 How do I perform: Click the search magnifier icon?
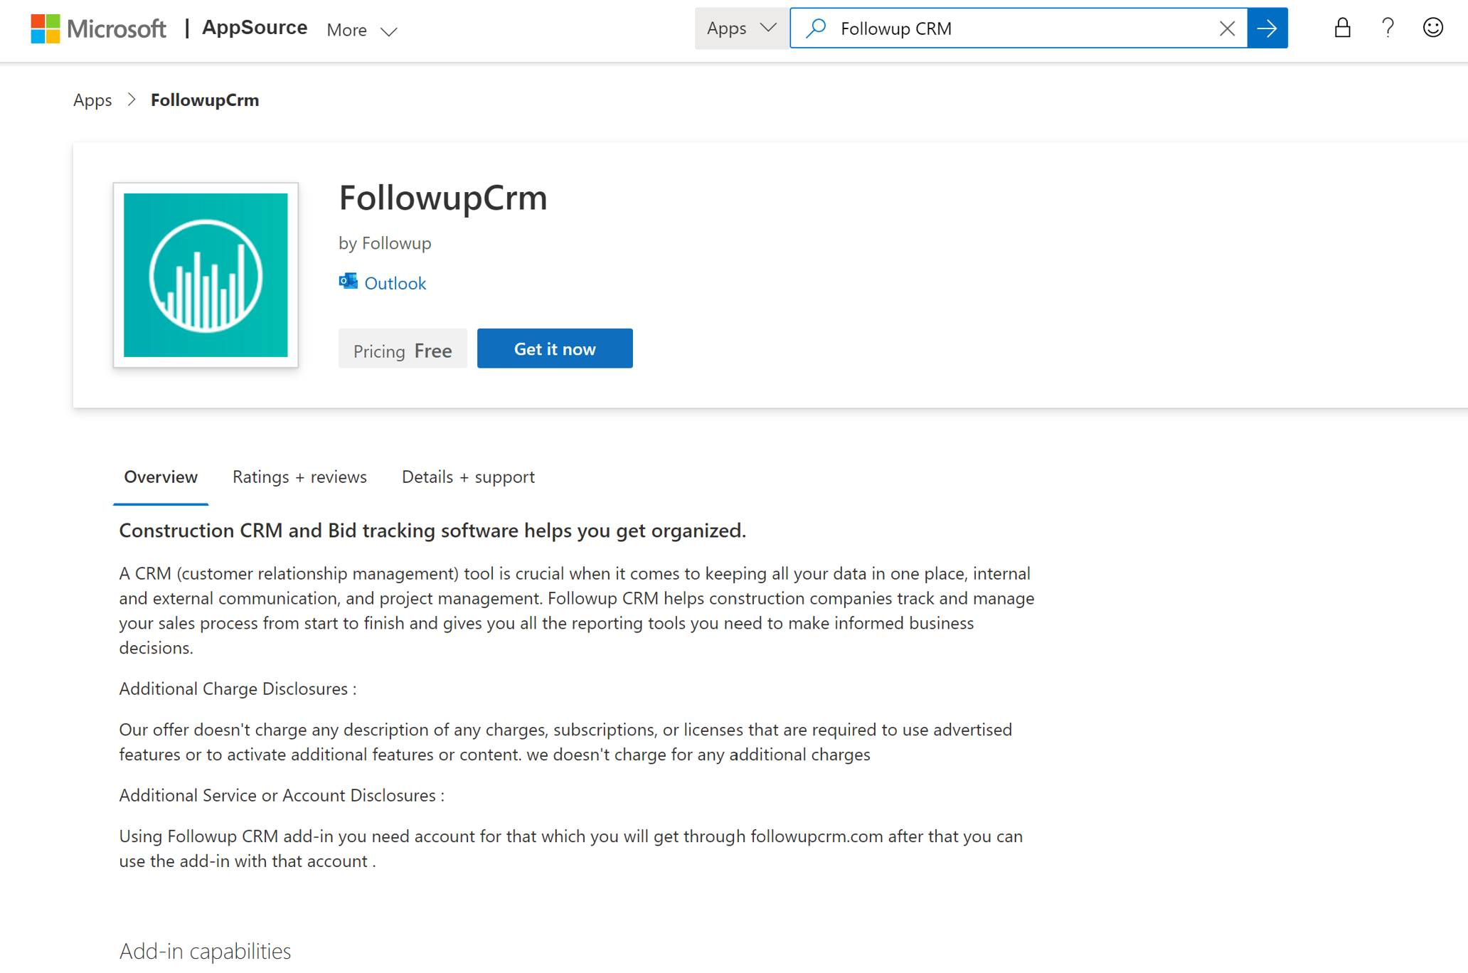point(816,28)
